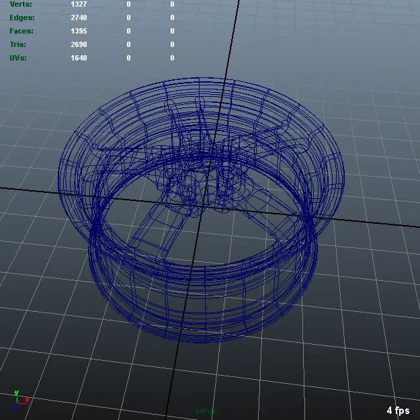Image resolution: width=420 pixels, height=420 pixels.
Task: Select the 'Tris:' heads-up display label
Action: [x=18, y=44]
